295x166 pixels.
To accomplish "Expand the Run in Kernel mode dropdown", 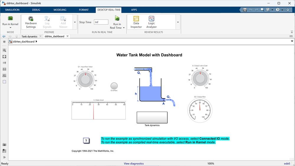I will (x=10, y=28).
